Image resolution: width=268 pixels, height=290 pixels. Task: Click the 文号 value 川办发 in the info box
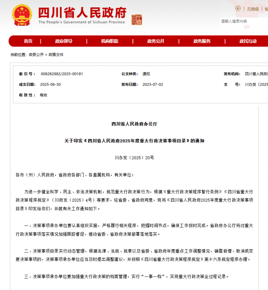(x=257, y=85)
